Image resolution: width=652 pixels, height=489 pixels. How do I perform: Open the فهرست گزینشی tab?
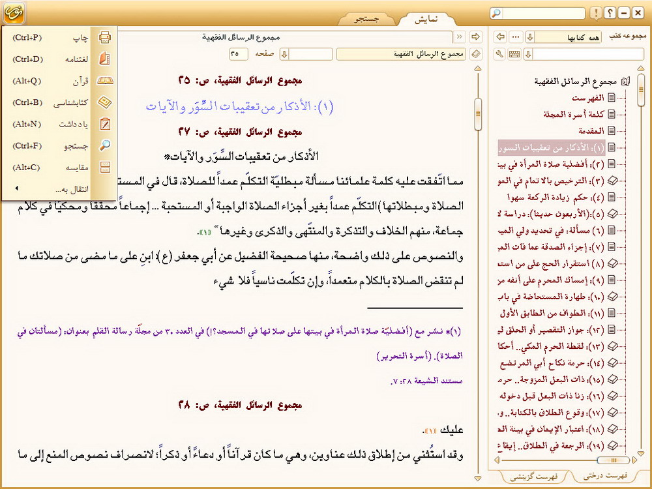coord(534,477)
